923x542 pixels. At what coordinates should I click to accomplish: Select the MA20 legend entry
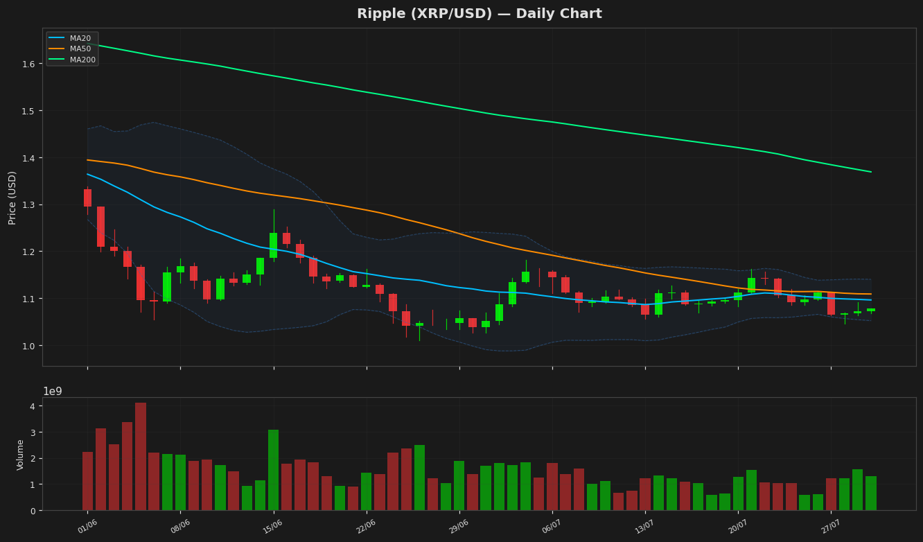(x=72, y=39)
